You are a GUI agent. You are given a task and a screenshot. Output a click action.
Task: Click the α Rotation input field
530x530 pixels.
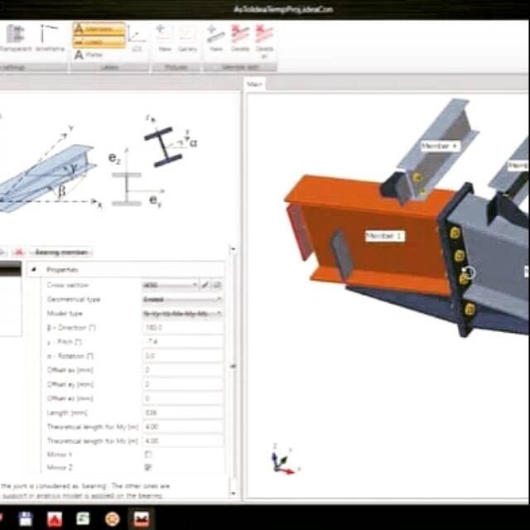[183, 356]
